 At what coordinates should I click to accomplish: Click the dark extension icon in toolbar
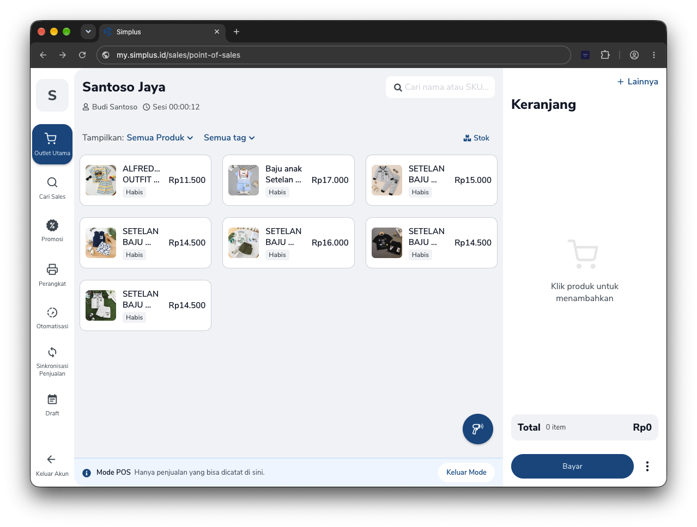point(585,55)
